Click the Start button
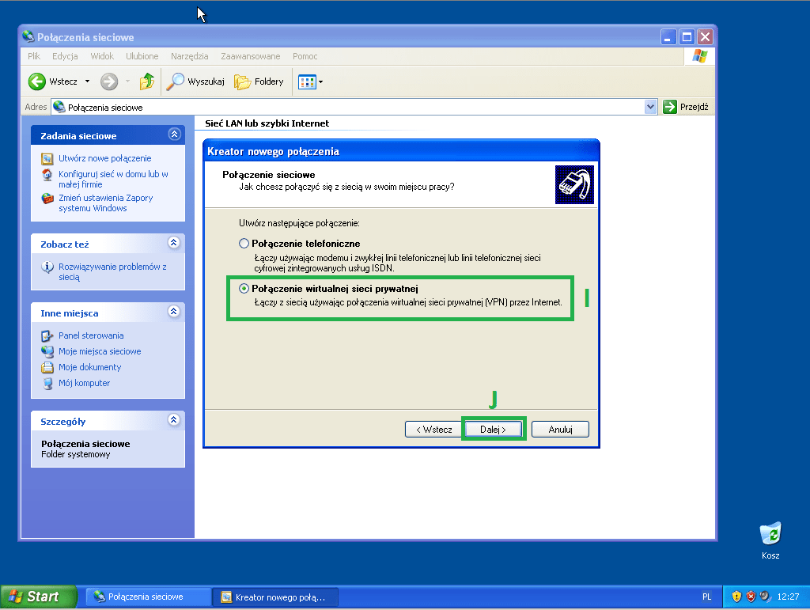 39,597
